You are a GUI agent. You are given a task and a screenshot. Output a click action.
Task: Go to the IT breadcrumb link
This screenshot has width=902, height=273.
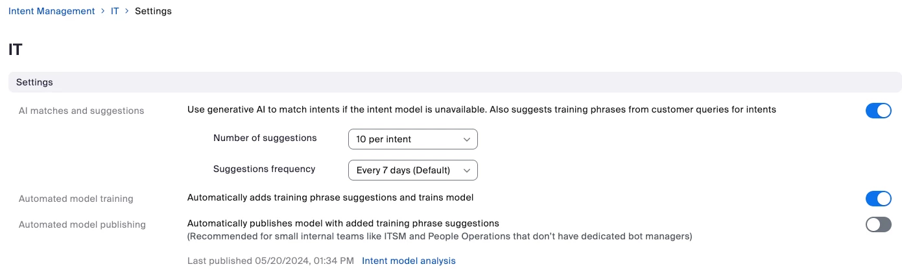tap(115, 11)
